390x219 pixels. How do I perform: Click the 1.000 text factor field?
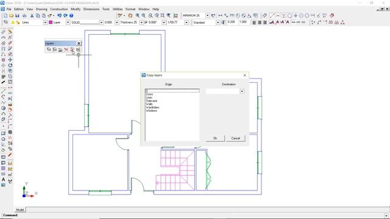pyautogui.click(x=243, y=22)
